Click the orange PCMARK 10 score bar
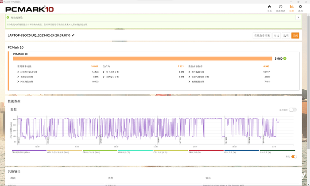The width and height of the screenshot is (310, 186). 143,58
